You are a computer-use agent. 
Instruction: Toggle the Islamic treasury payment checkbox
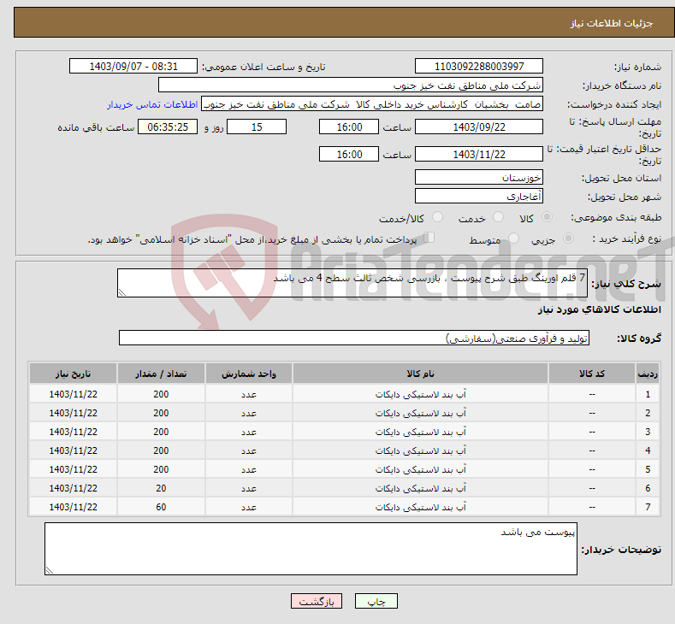tap(429, 238)
